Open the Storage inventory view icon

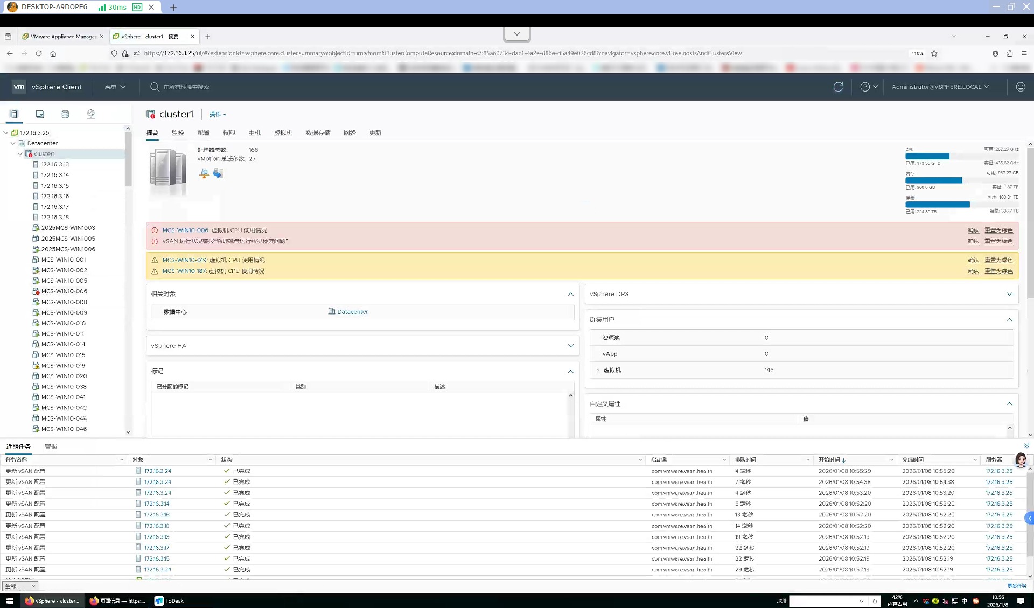point(65,114)
